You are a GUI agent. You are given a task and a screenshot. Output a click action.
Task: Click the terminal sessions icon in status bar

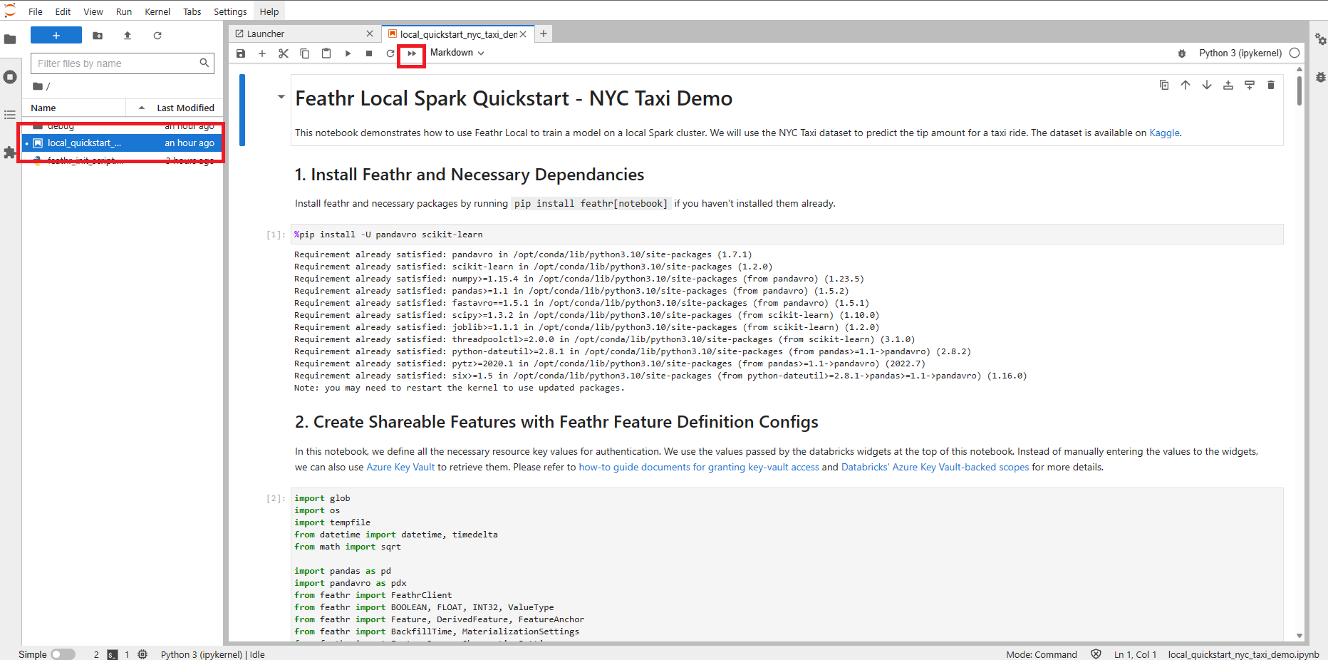[113, 654]
